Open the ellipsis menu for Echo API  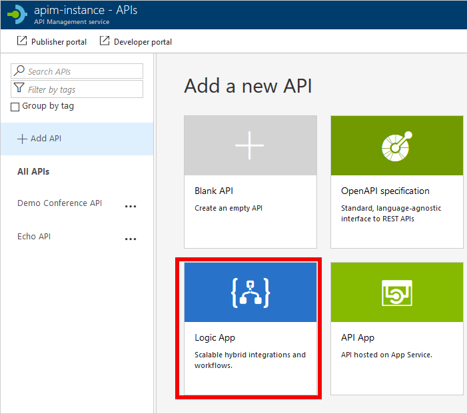(131, 239)
